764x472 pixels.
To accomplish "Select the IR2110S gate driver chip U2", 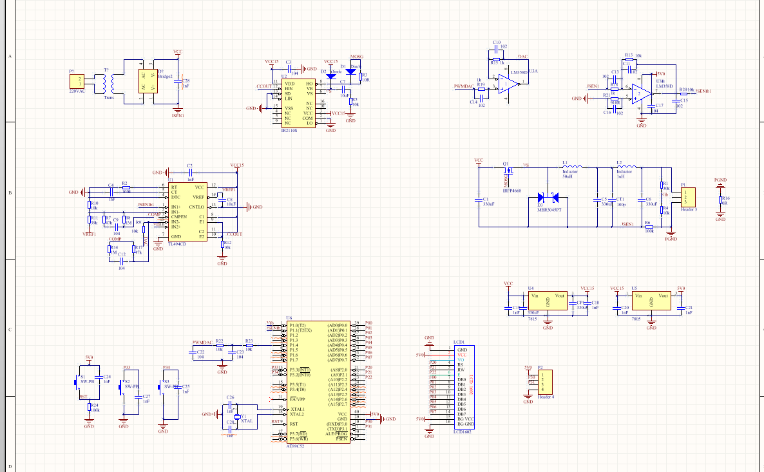I will click(x=298, y=103).
